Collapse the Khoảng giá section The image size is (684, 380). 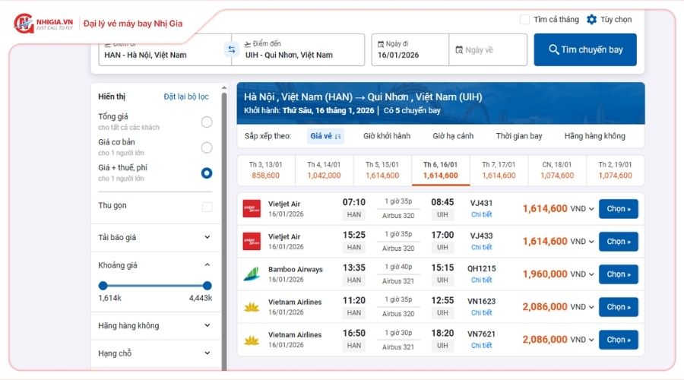[x=207, y=264]
